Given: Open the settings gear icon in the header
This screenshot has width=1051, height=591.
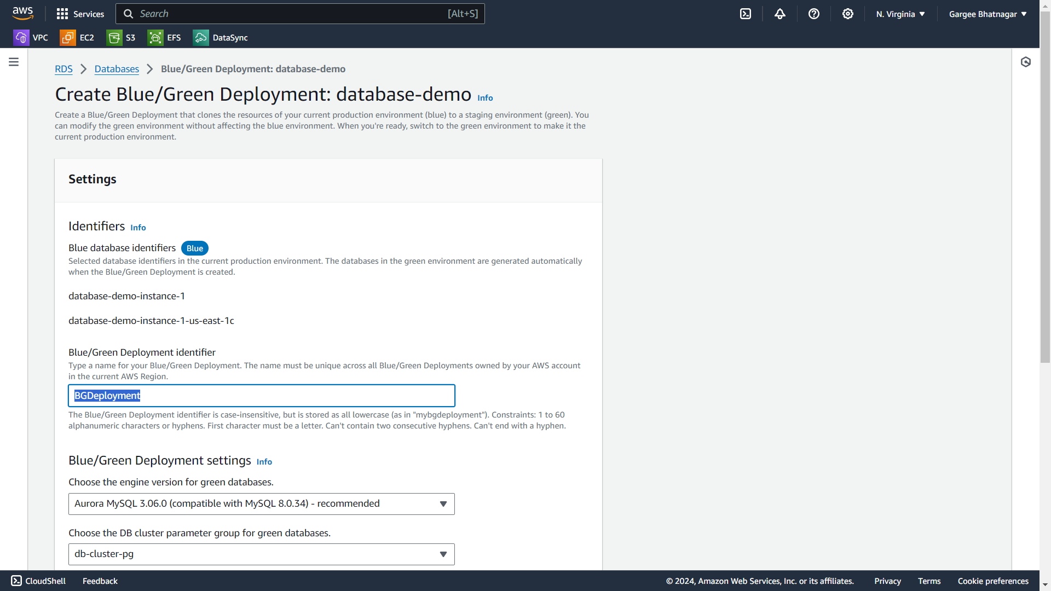Looking at the screenshot, I should (848, 14).
